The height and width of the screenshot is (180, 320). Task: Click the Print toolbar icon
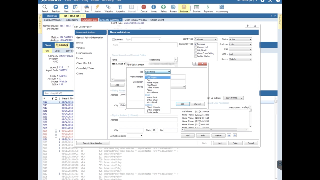[87, 8]
